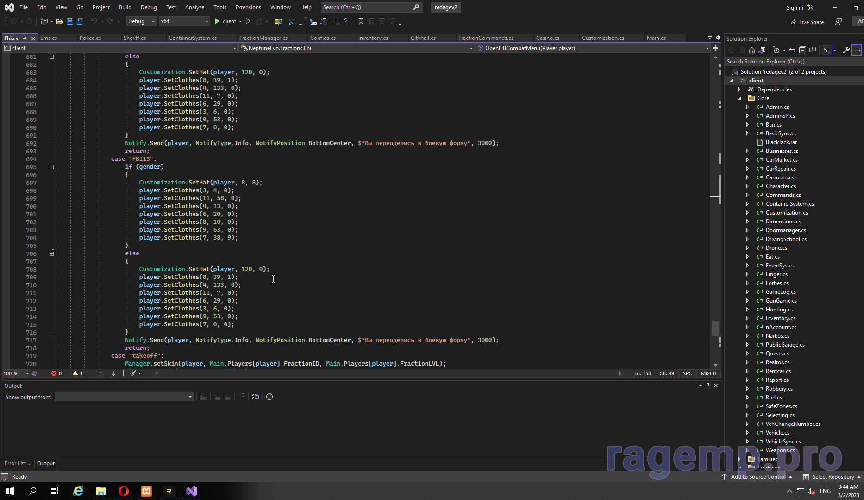The width and height of the screenshot is (864, 500).
Task: Click the code cleanup broom icon
Action: point(133,373)
